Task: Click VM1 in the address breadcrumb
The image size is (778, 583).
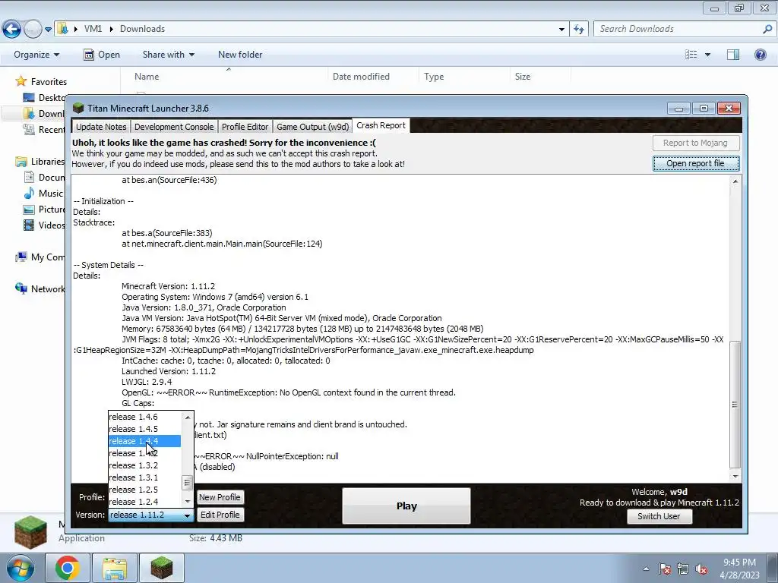Action: 93,29
